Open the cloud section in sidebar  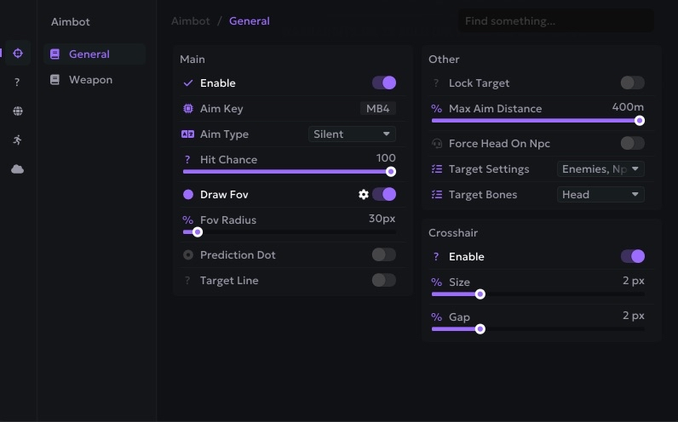(18, 169)
